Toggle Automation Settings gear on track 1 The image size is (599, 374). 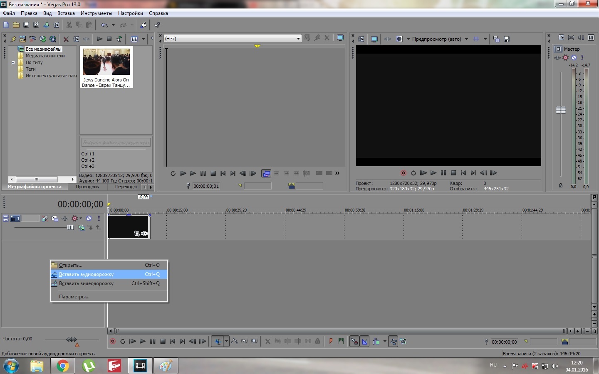pyautogui.click(x=75, y=218)
